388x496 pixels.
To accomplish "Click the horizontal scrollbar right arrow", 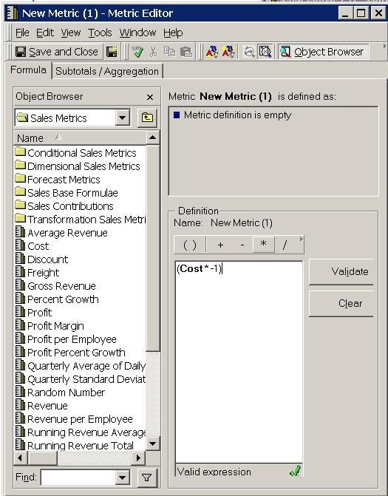I will point(138,458).
